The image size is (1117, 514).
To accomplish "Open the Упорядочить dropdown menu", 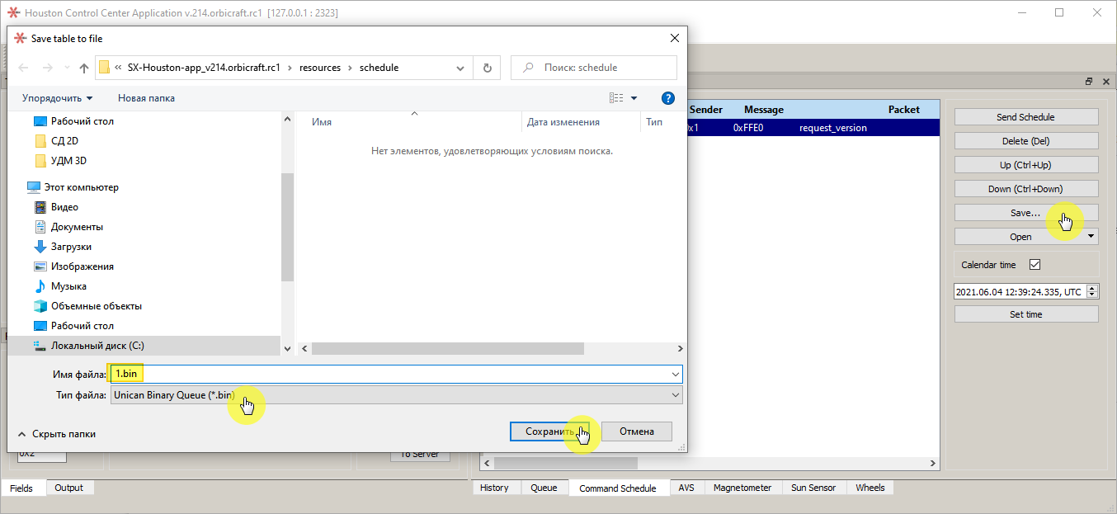I will (x=57, y=98).
